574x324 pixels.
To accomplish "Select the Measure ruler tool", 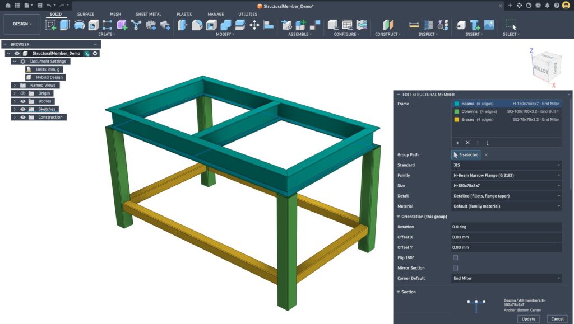I will (x=414, y=25).
